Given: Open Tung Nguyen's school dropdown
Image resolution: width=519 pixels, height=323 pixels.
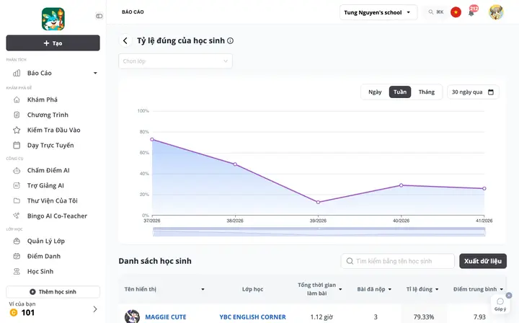Looking at the screenshot, I should click(x=378, y=12).
